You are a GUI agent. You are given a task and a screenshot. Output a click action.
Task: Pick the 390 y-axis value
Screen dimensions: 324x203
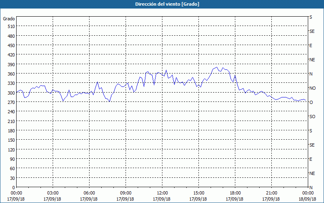(11, 65)
